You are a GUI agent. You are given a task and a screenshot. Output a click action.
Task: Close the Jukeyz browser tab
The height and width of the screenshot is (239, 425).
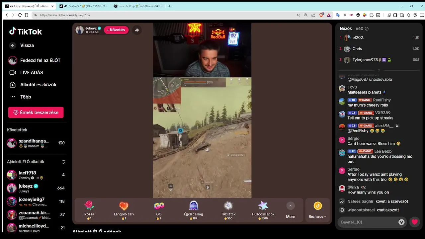click(52, 6)
